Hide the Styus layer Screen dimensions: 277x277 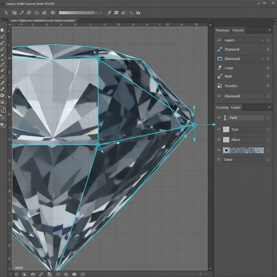tap(219, 159)
